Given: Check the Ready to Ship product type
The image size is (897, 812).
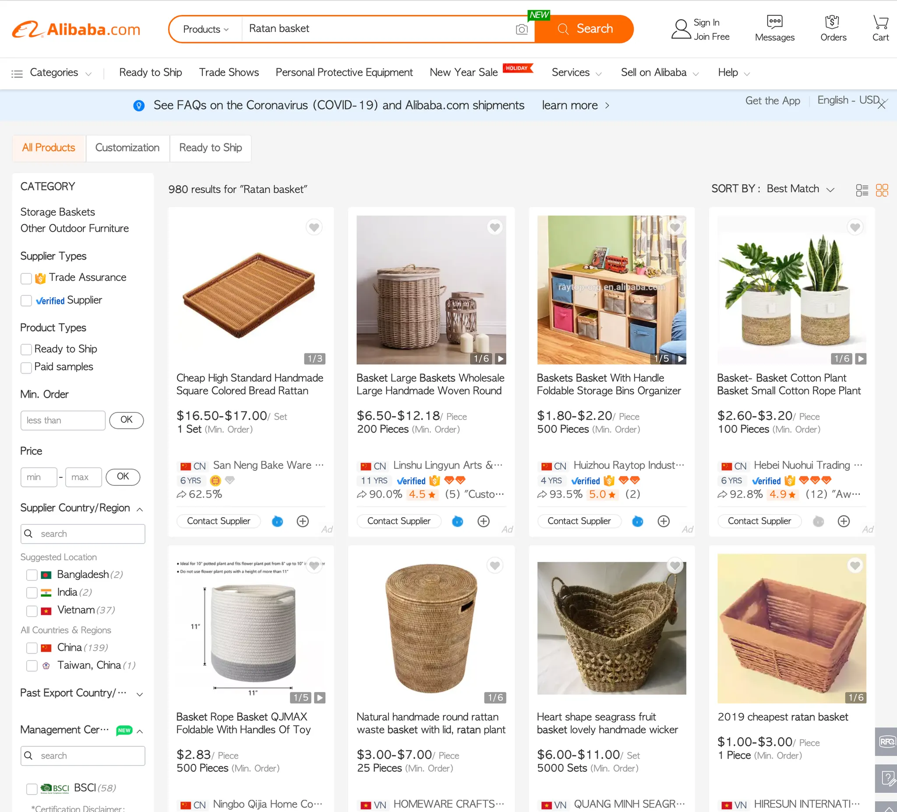Looking at the screenshot, I should pyautogui.click(x=26, y=350).
